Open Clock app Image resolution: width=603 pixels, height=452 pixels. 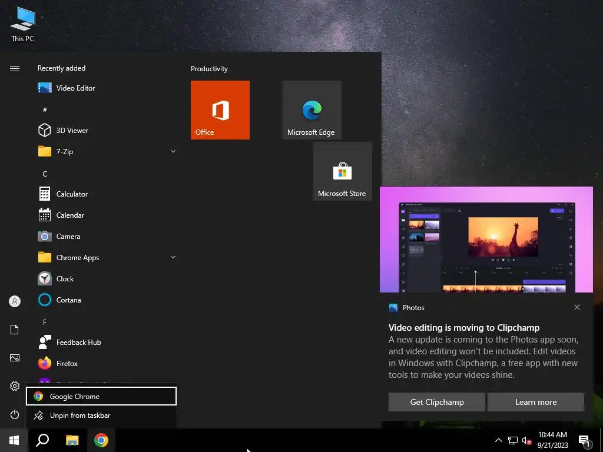click(108, 278)
